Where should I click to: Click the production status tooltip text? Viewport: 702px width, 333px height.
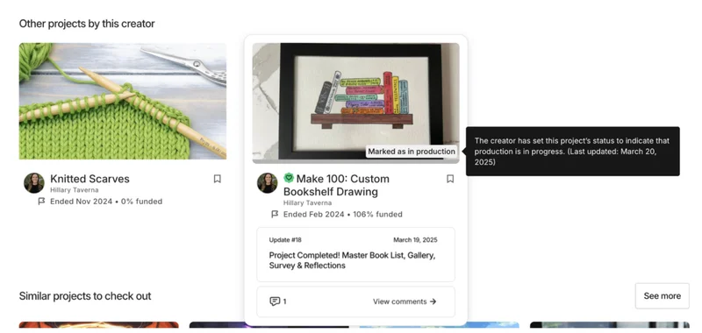pyautogui.click(x=573, y=152)
